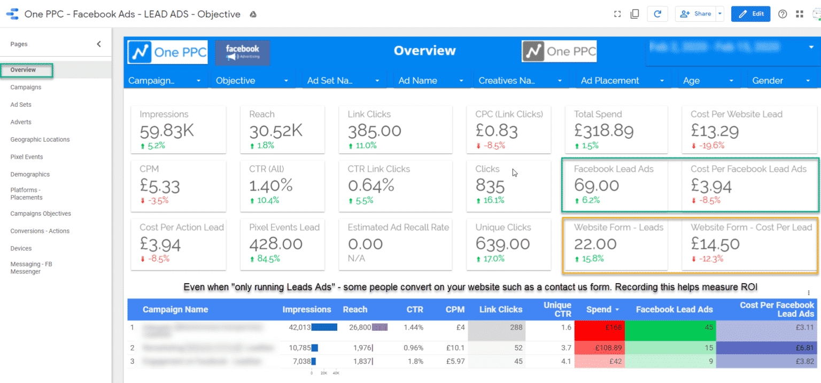This screenshot has width=821, height=383.
Task: Open the campaign table three-dot menu
Action: (x=809, y=293)
